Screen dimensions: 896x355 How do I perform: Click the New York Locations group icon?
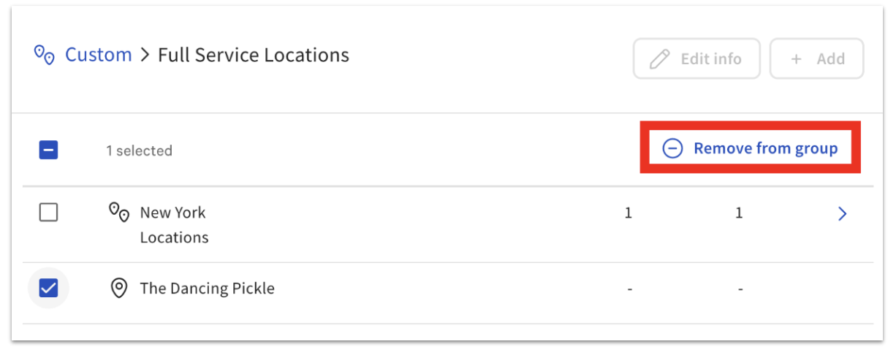tap(119, 213)
